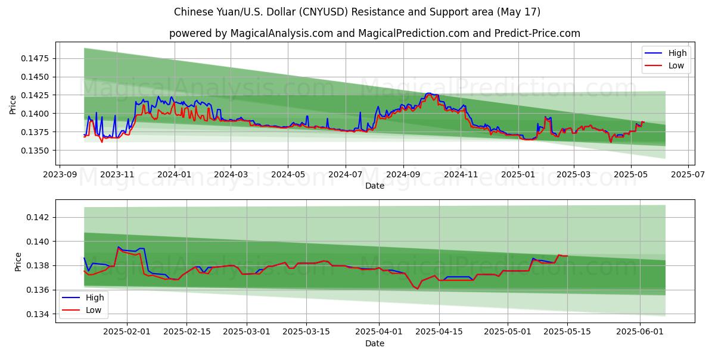Click the 2025-02-01 date tick label
Screen dimensions: 715x357
126,333
